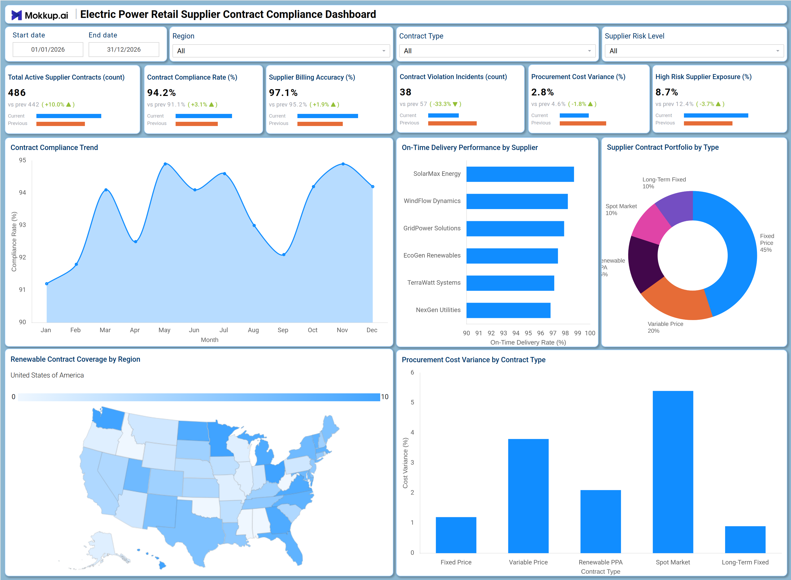Click the Variable Price cost variance bar

click(x=528, y=496)
